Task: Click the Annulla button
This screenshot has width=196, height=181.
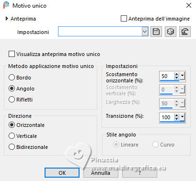Action: point(101,173)
